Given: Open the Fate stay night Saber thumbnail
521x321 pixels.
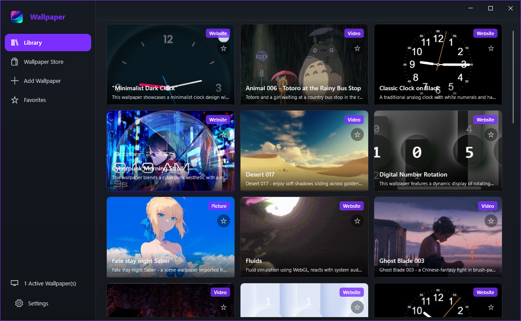Looking at the screenshot, I should (171, 237).
